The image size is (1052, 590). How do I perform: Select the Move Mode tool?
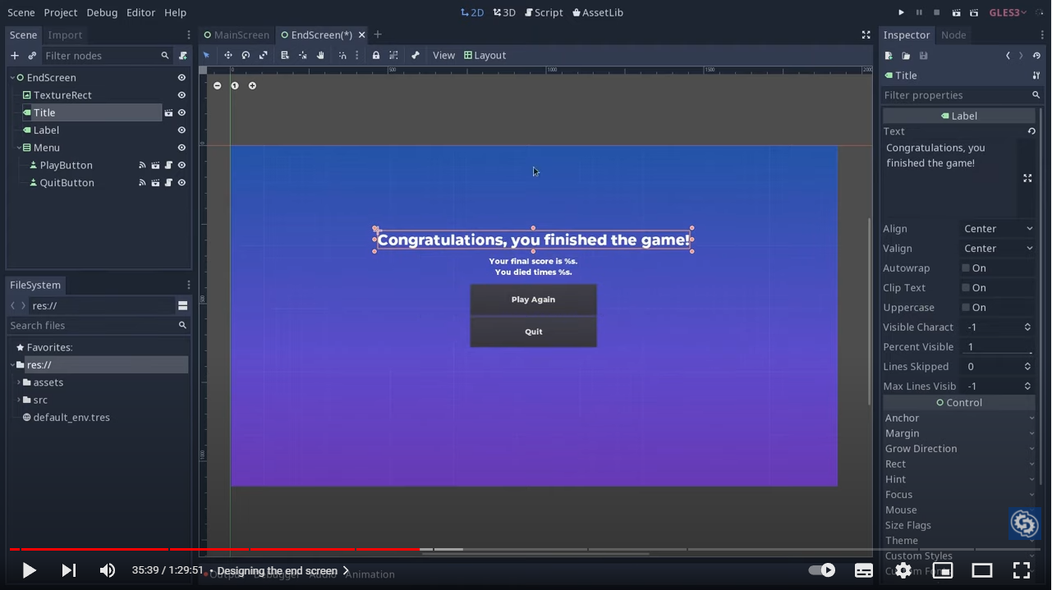[x=228, y=55]
